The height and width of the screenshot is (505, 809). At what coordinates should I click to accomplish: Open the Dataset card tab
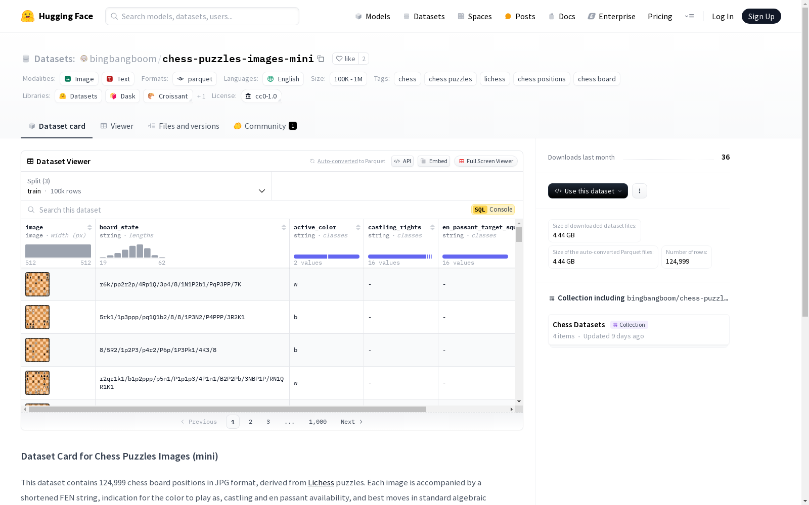click(57, 126)
